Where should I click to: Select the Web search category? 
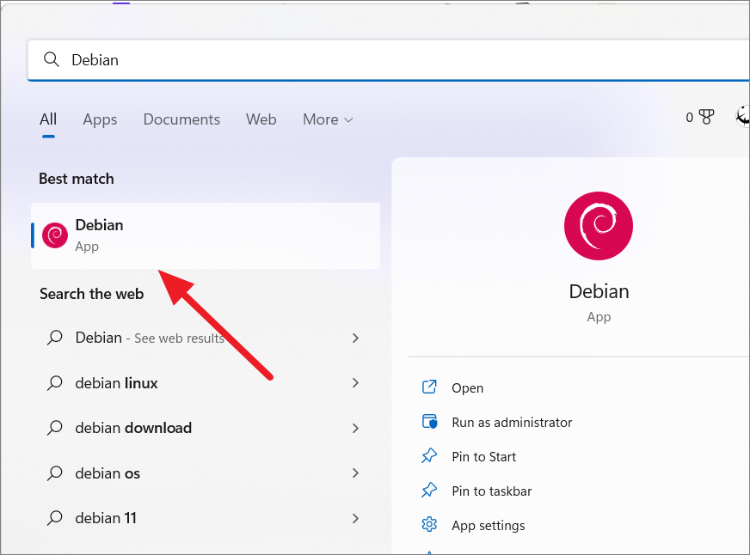point(261,119)
